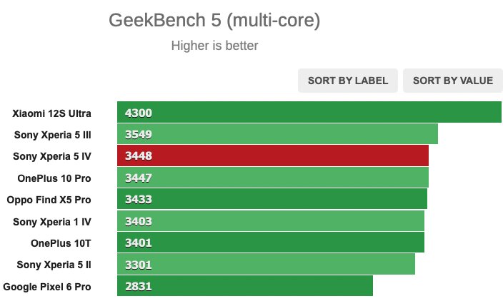Click the Sony Xperia 5 III label

(x=53, y=135)
